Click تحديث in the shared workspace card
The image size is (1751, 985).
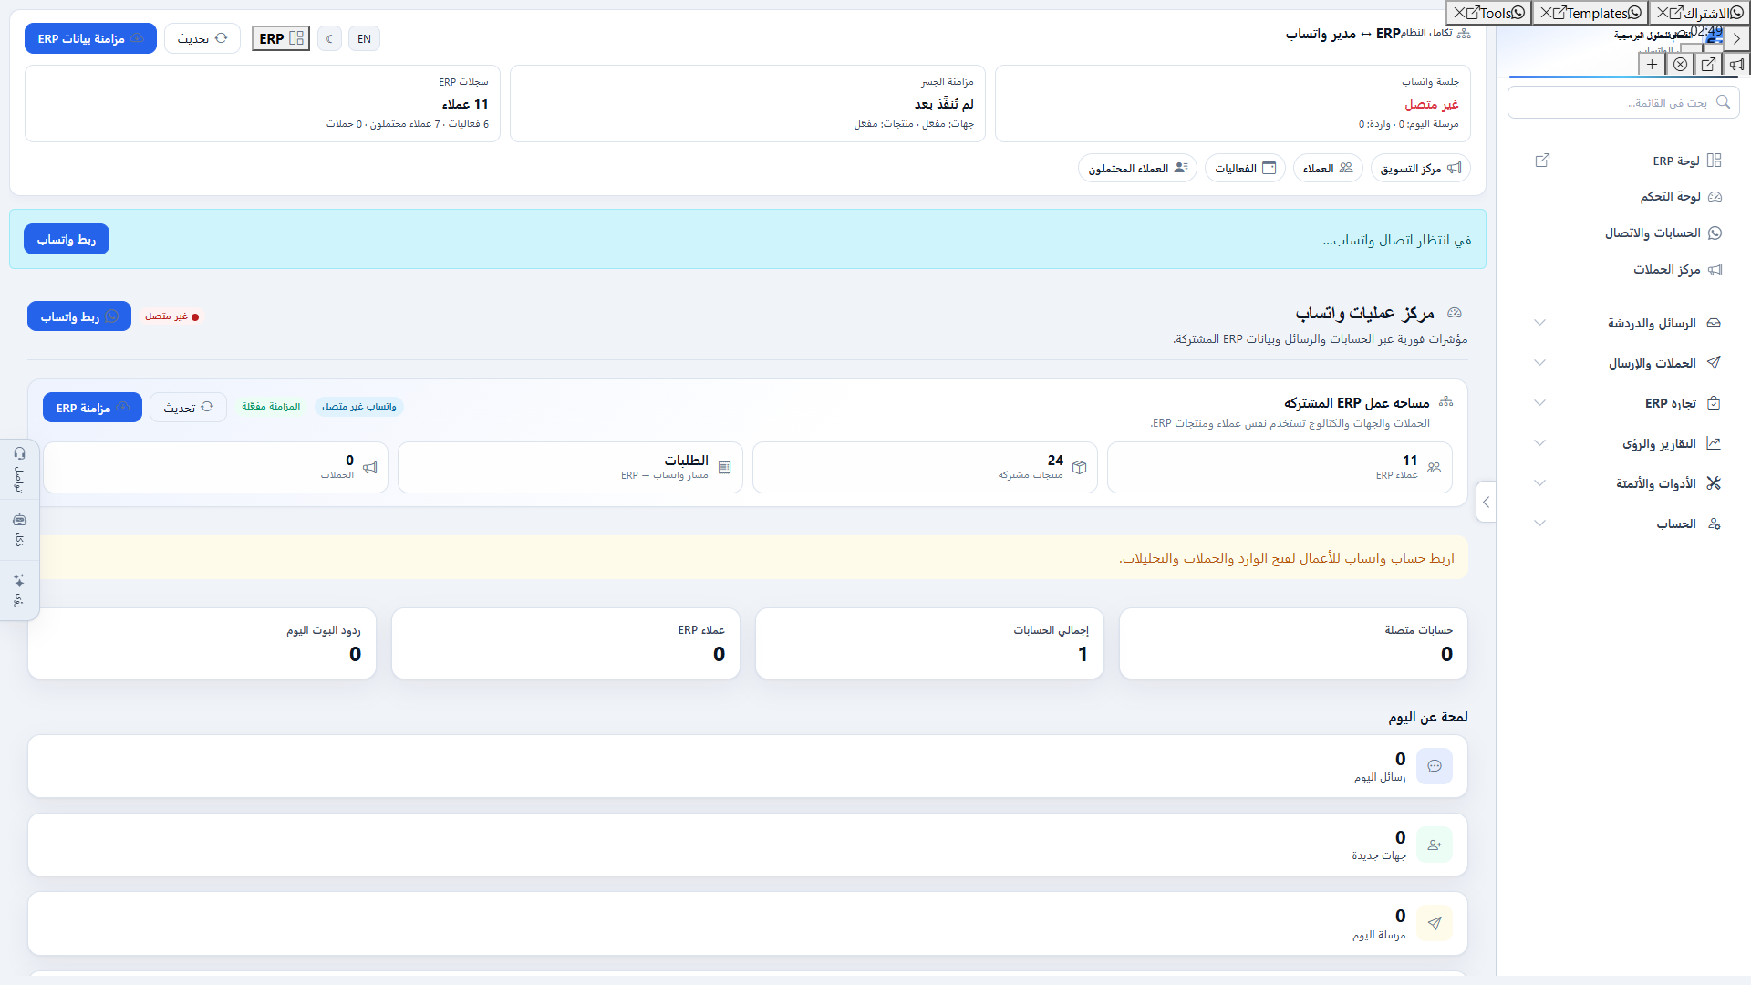[188, 408]
